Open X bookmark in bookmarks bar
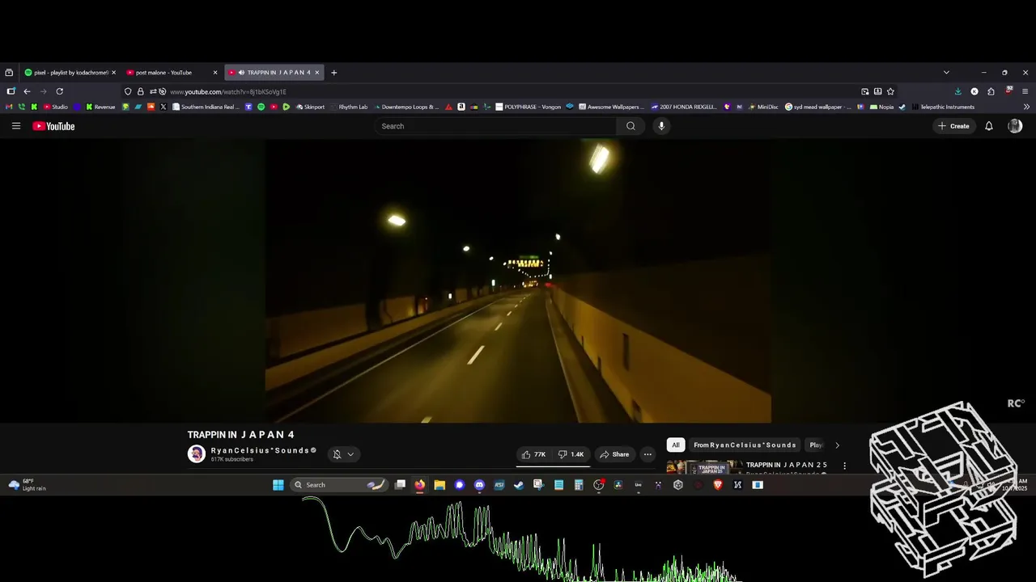 [163, 107]
